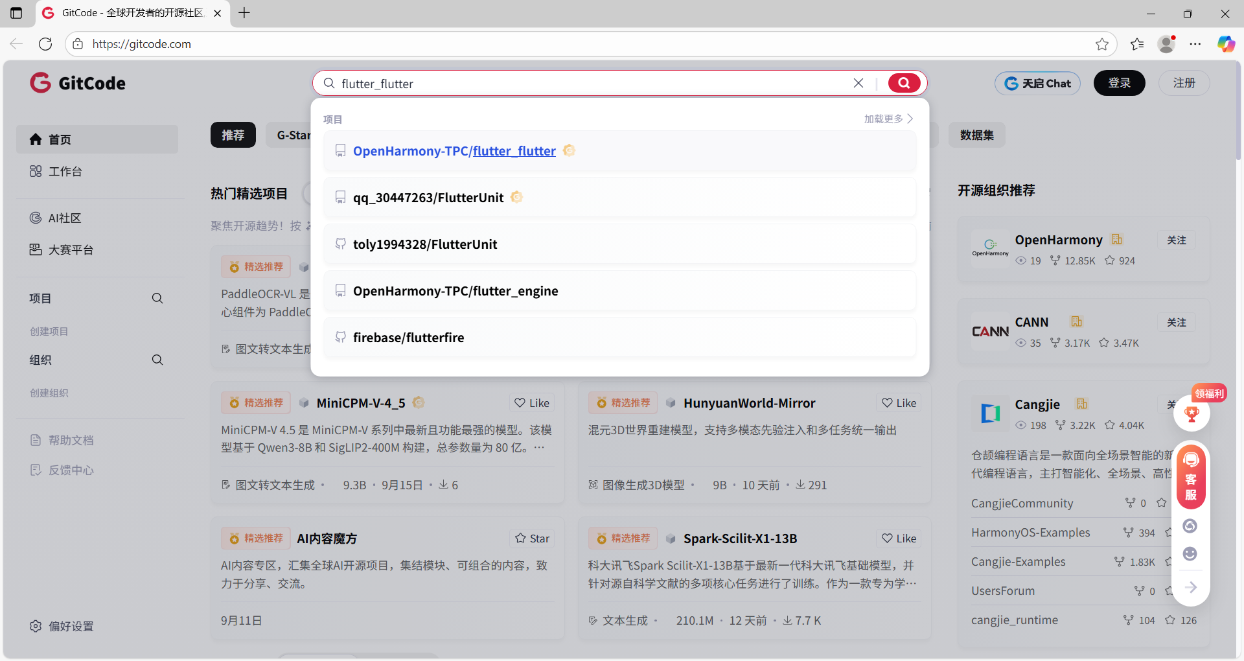Star the AI内容魔方 project

coord(532,539)
